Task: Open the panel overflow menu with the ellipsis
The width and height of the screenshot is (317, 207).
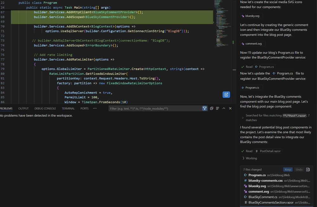Action: click(94, 108)
